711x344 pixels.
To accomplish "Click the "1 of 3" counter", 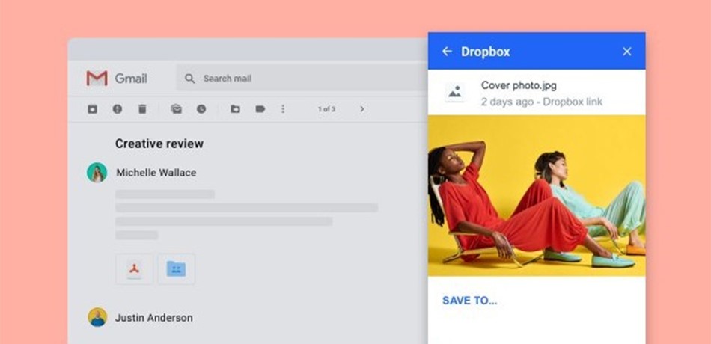I will tap(326, 109).
